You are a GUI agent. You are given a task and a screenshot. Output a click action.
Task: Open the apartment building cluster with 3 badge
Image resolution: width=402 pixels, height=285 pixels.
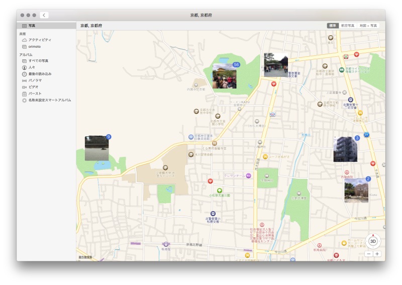click(345, 149)
